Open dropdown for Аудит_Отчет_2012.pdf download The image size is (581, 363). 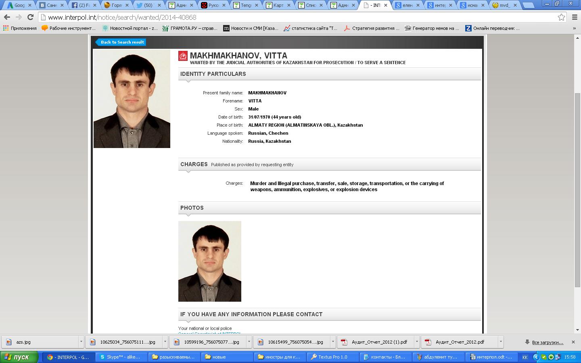click(501, 342)
